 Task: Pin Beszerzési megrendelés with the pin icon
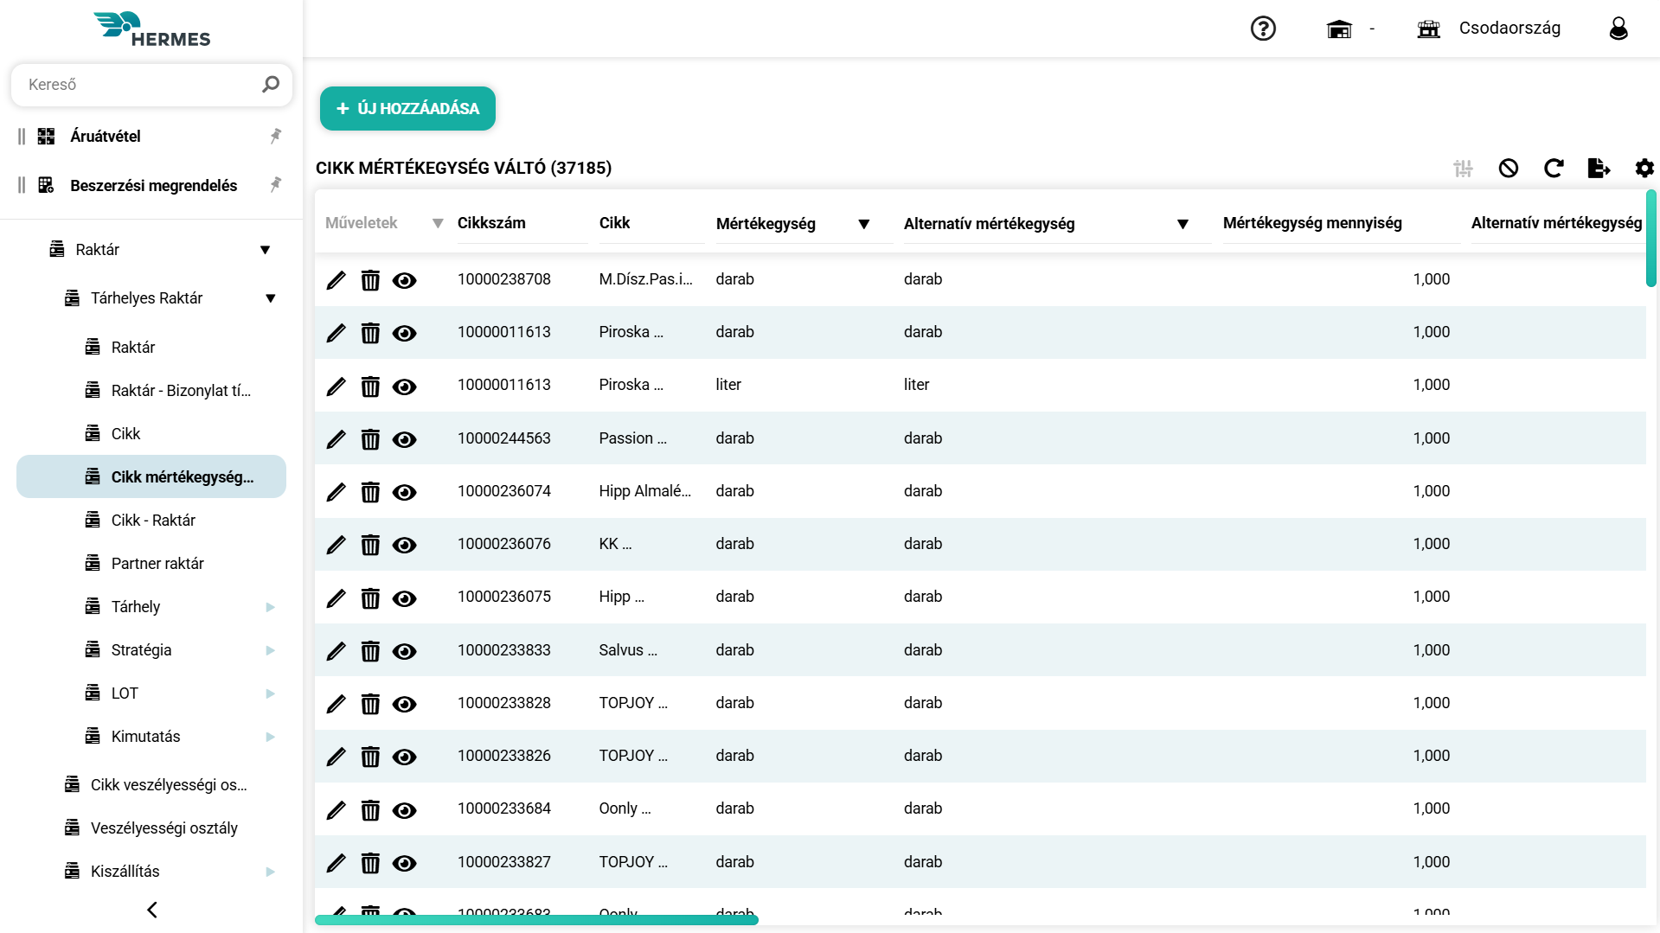pyautogui.click(x=275, y=184)
